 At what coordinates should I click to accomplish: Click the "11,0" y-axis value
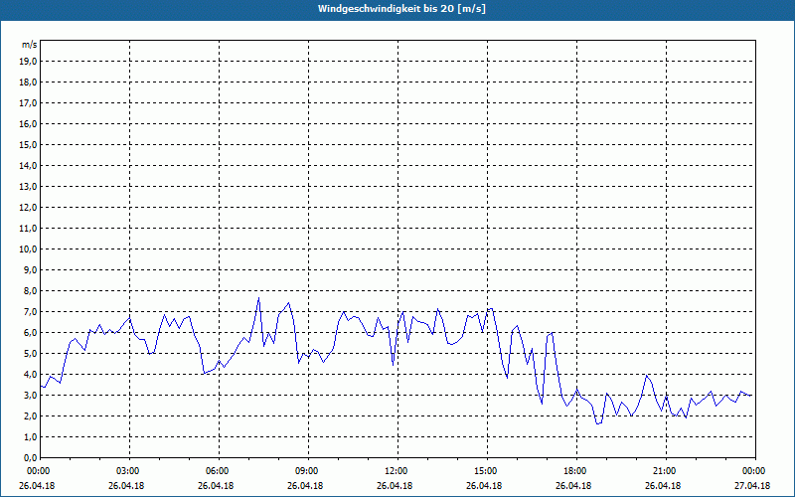[x=28, y=229]
